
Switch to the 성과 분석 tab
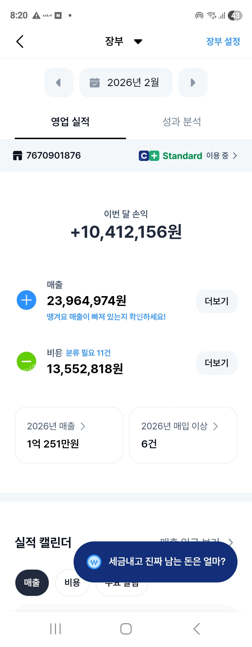tap(182, 122)
